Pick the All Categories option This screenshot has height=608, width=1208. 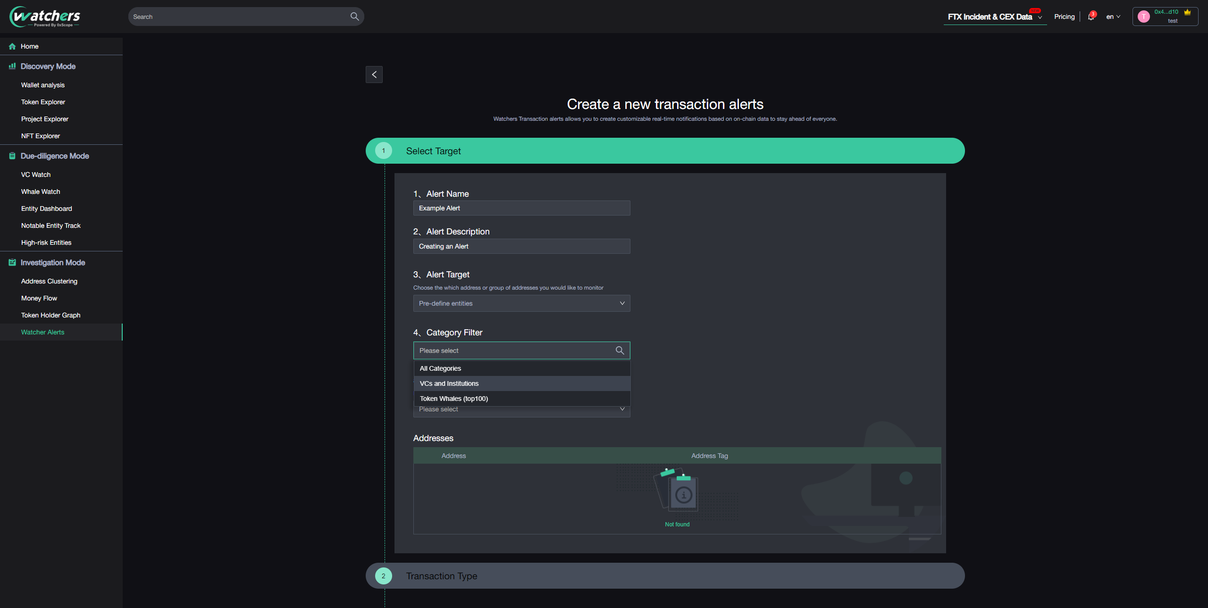pyautogui.click(x=440, y=368)
